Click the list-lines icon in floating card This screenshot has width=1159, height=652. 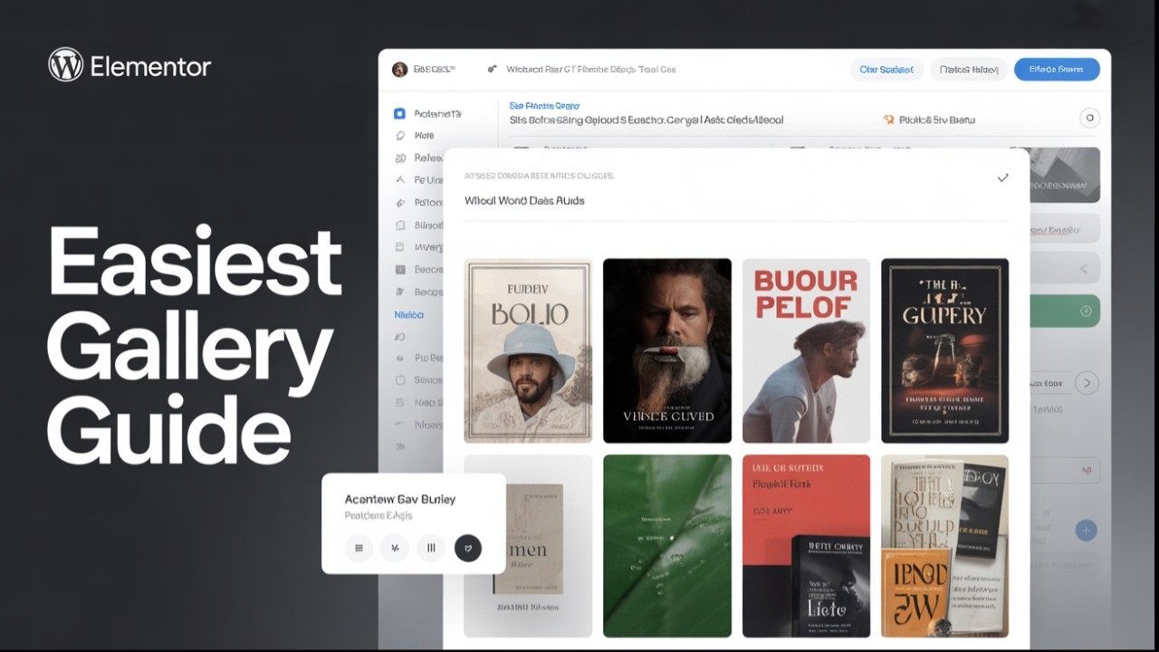pyautogui.click(x=359, y=548)
